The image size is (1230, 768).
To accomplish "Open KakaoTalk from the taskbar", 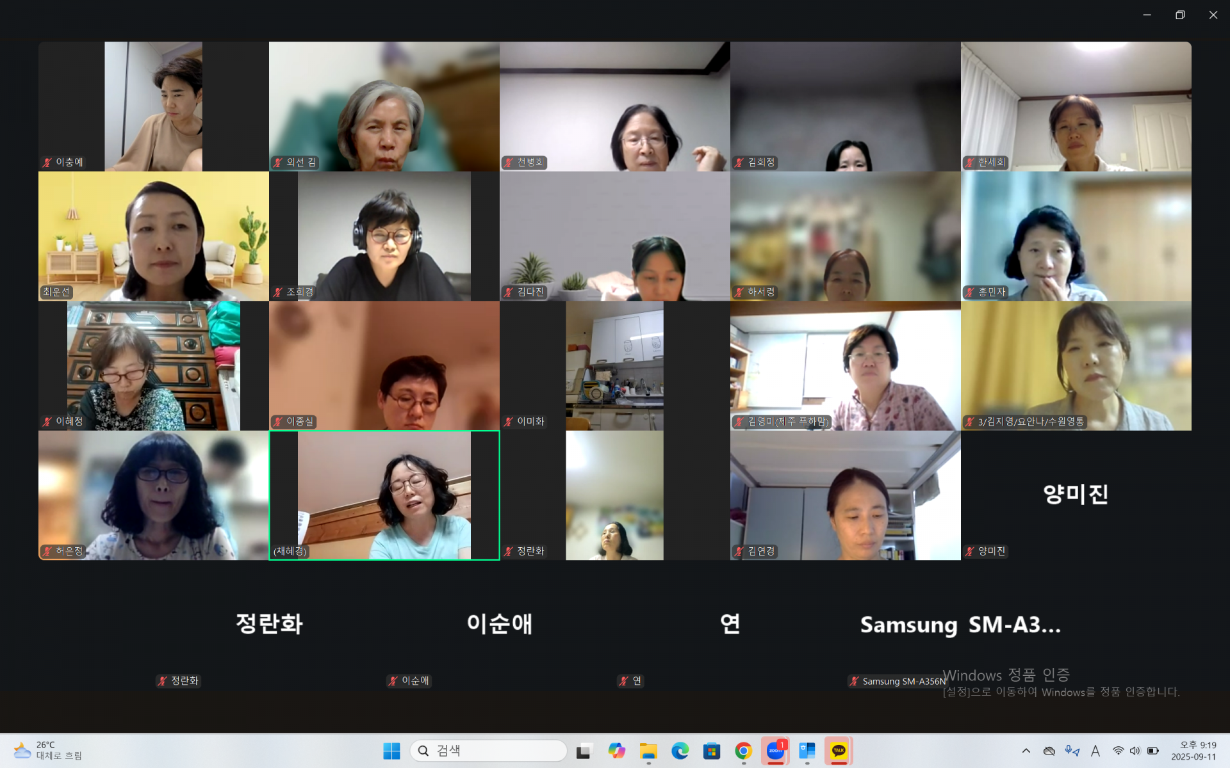I will [x=839, y=751].
